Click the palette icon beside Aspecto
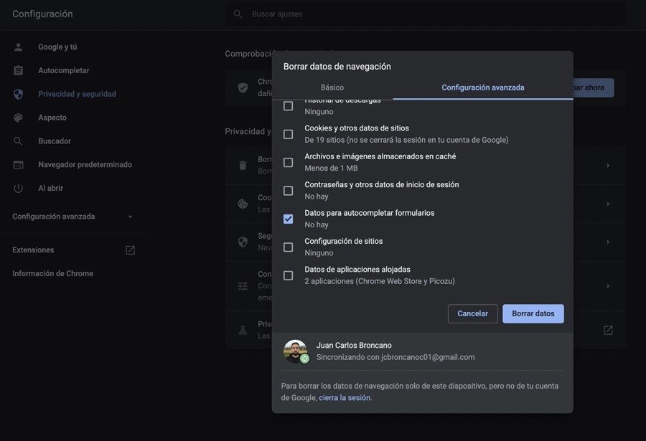 (x=18, y=118)
